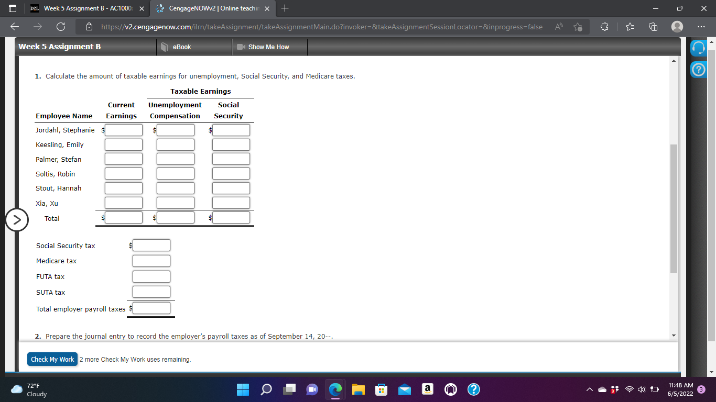Open Collections in the browser toolbar

point(652,27)
